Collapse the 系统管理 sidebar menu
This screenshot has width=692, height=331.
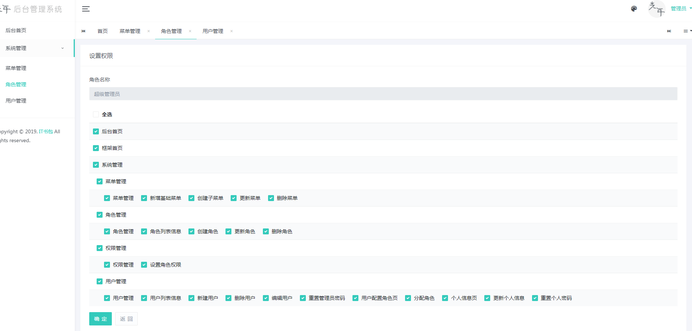click(35, 48)
